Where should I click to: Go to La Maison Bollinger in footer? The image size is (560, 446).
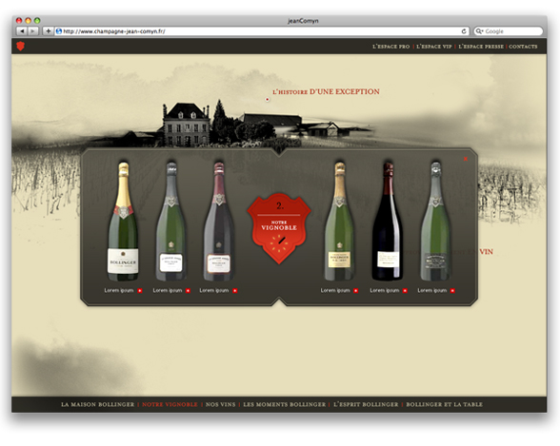(x=97, y=405)
